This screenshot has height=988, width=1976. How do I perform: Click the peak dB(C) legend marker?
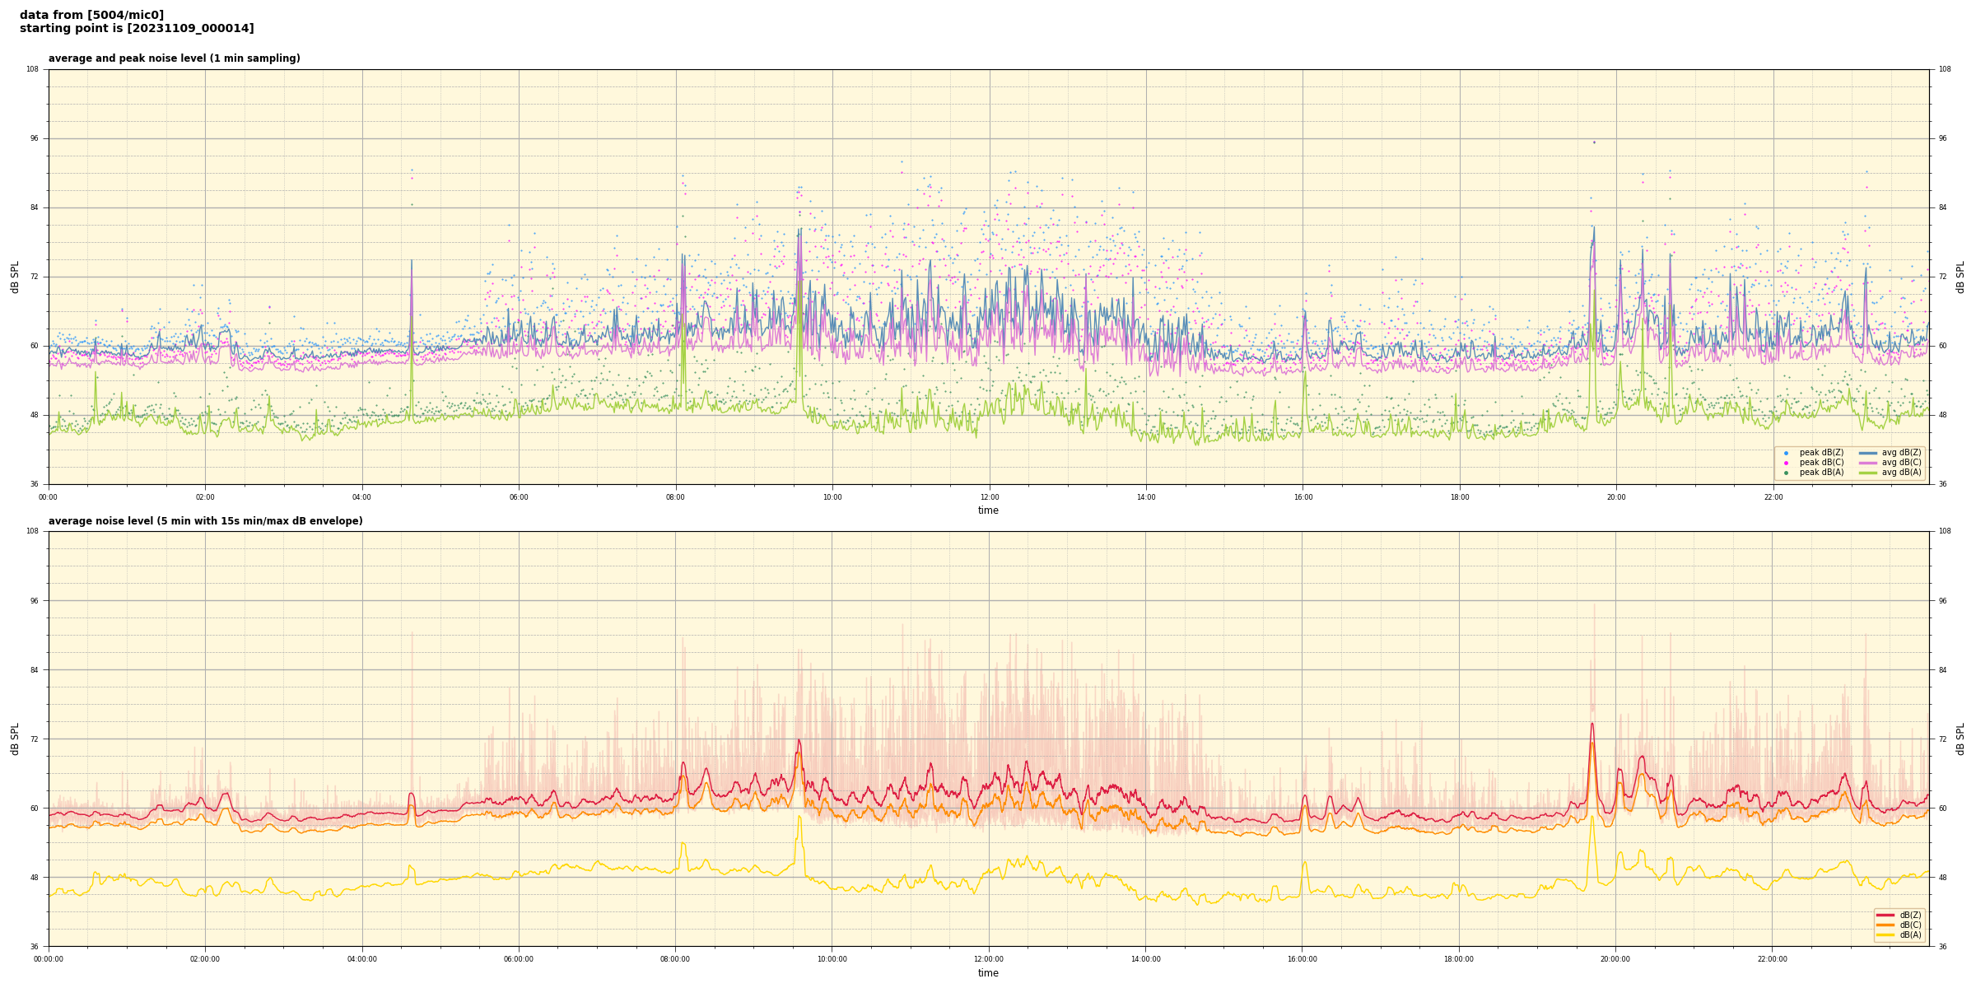pos(1786,463)
